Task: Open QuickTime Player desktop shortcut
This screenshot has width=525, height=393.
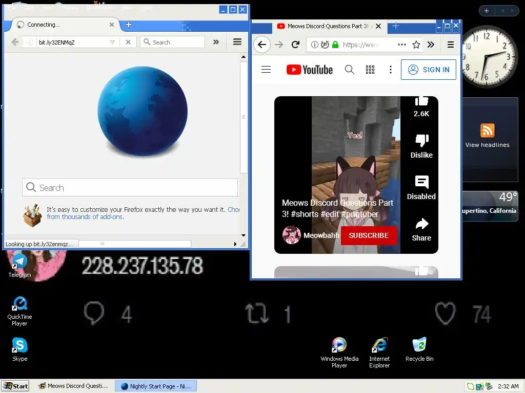Action: coord(20,312)
